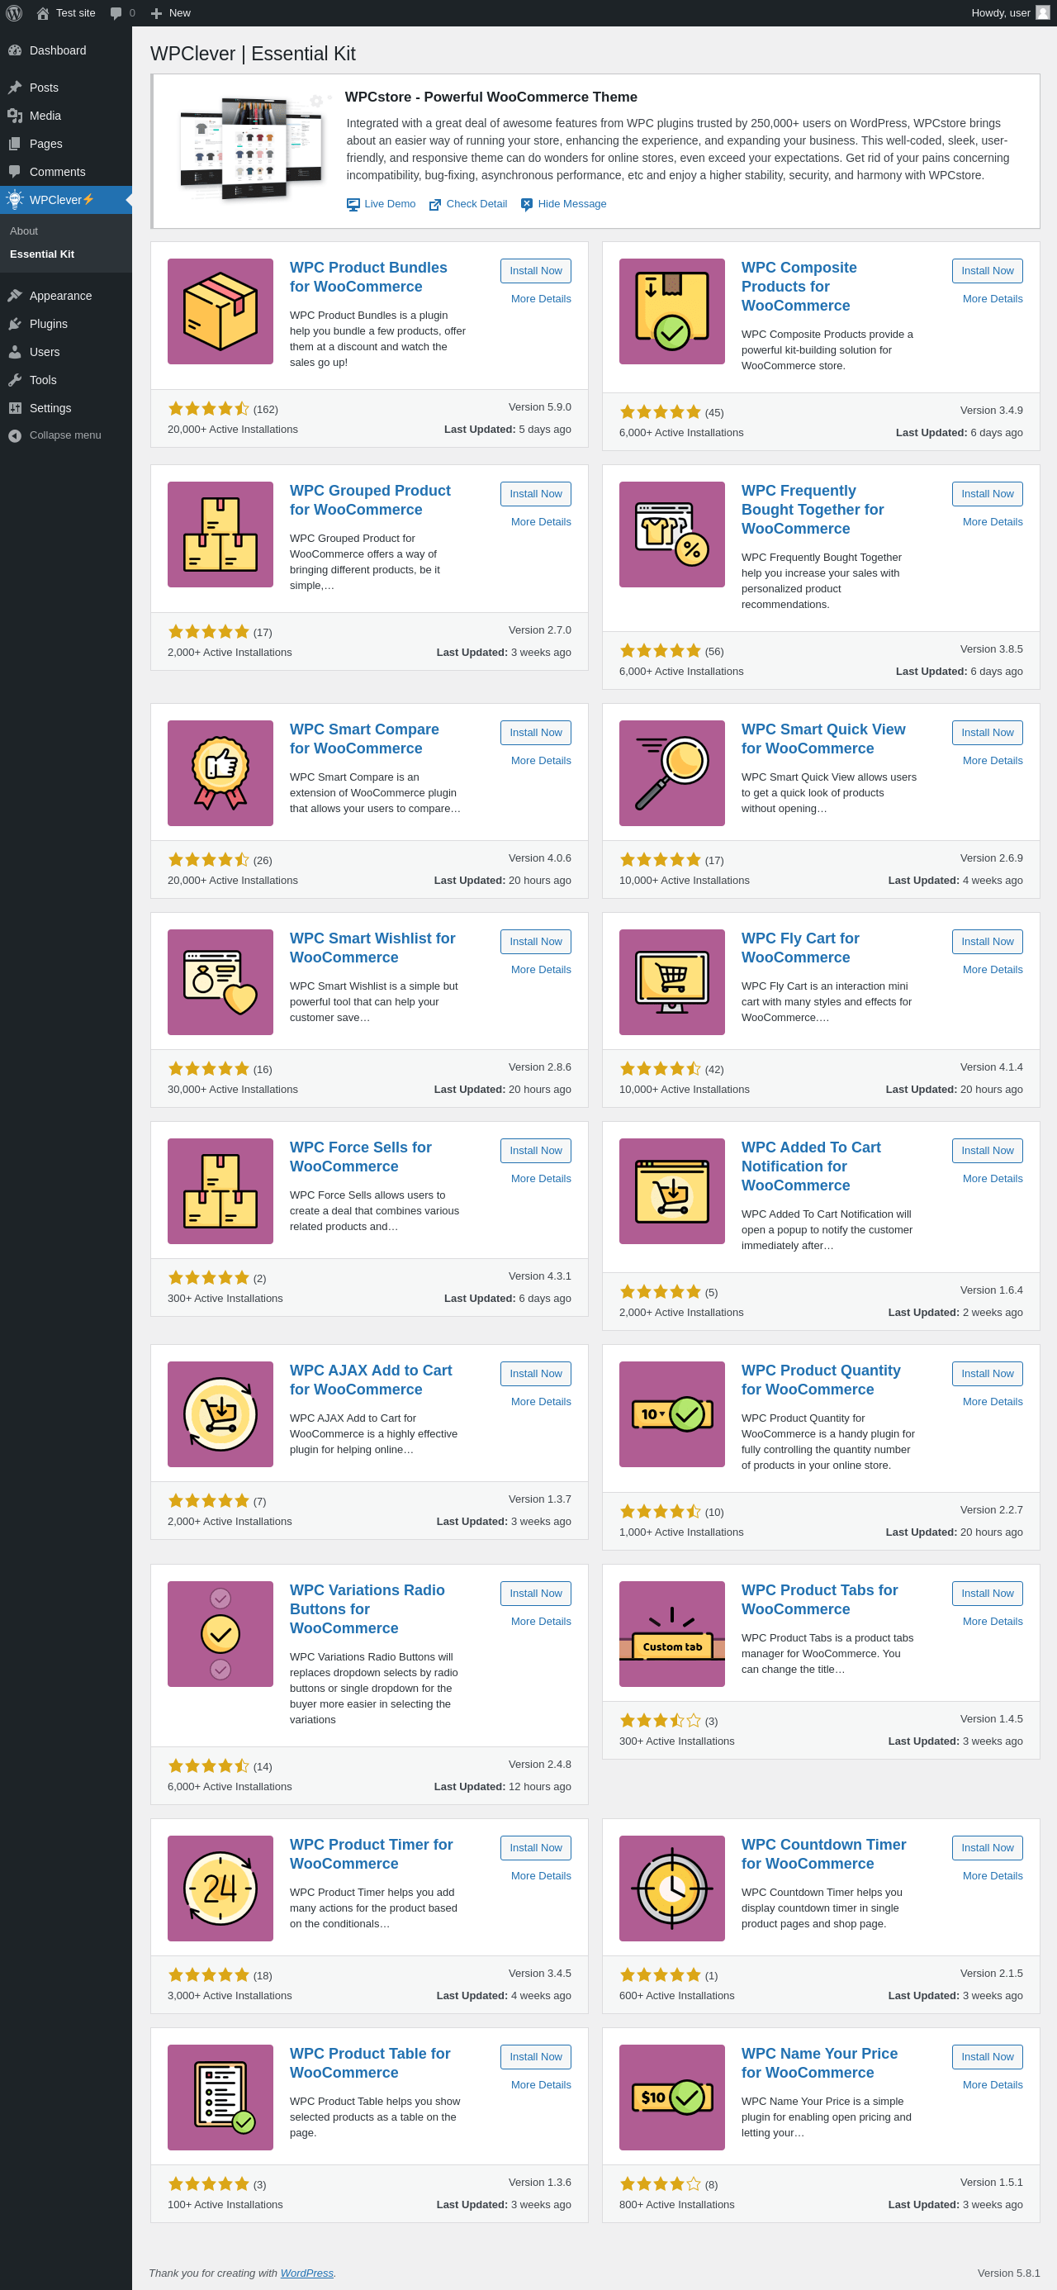Click the user avatar next to Howdy
This screenshot has width=1057, height=2290.
pos(1043,12)
